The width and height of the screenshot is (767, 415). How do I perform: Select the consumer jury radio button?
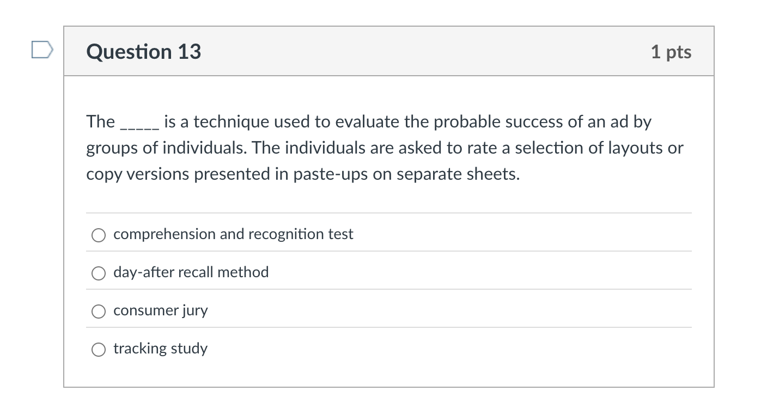pos(99,311)
